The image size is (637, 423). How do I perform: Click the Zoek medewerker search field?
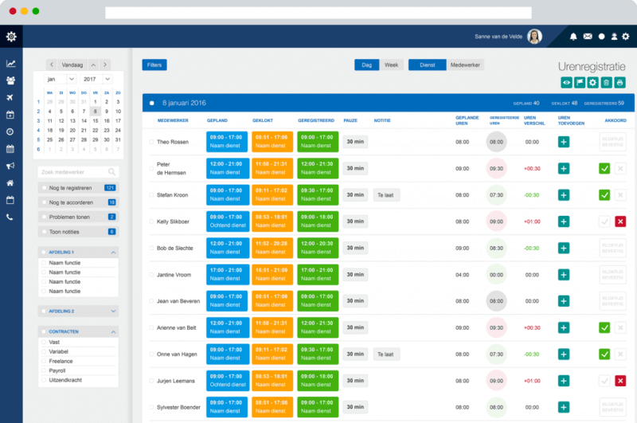tap(78, 172)
